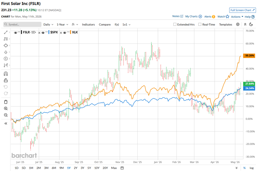This screenshot has height=171, width=258.
Task: Click the XLK orange color marker
Action: [x=71, y=32]
